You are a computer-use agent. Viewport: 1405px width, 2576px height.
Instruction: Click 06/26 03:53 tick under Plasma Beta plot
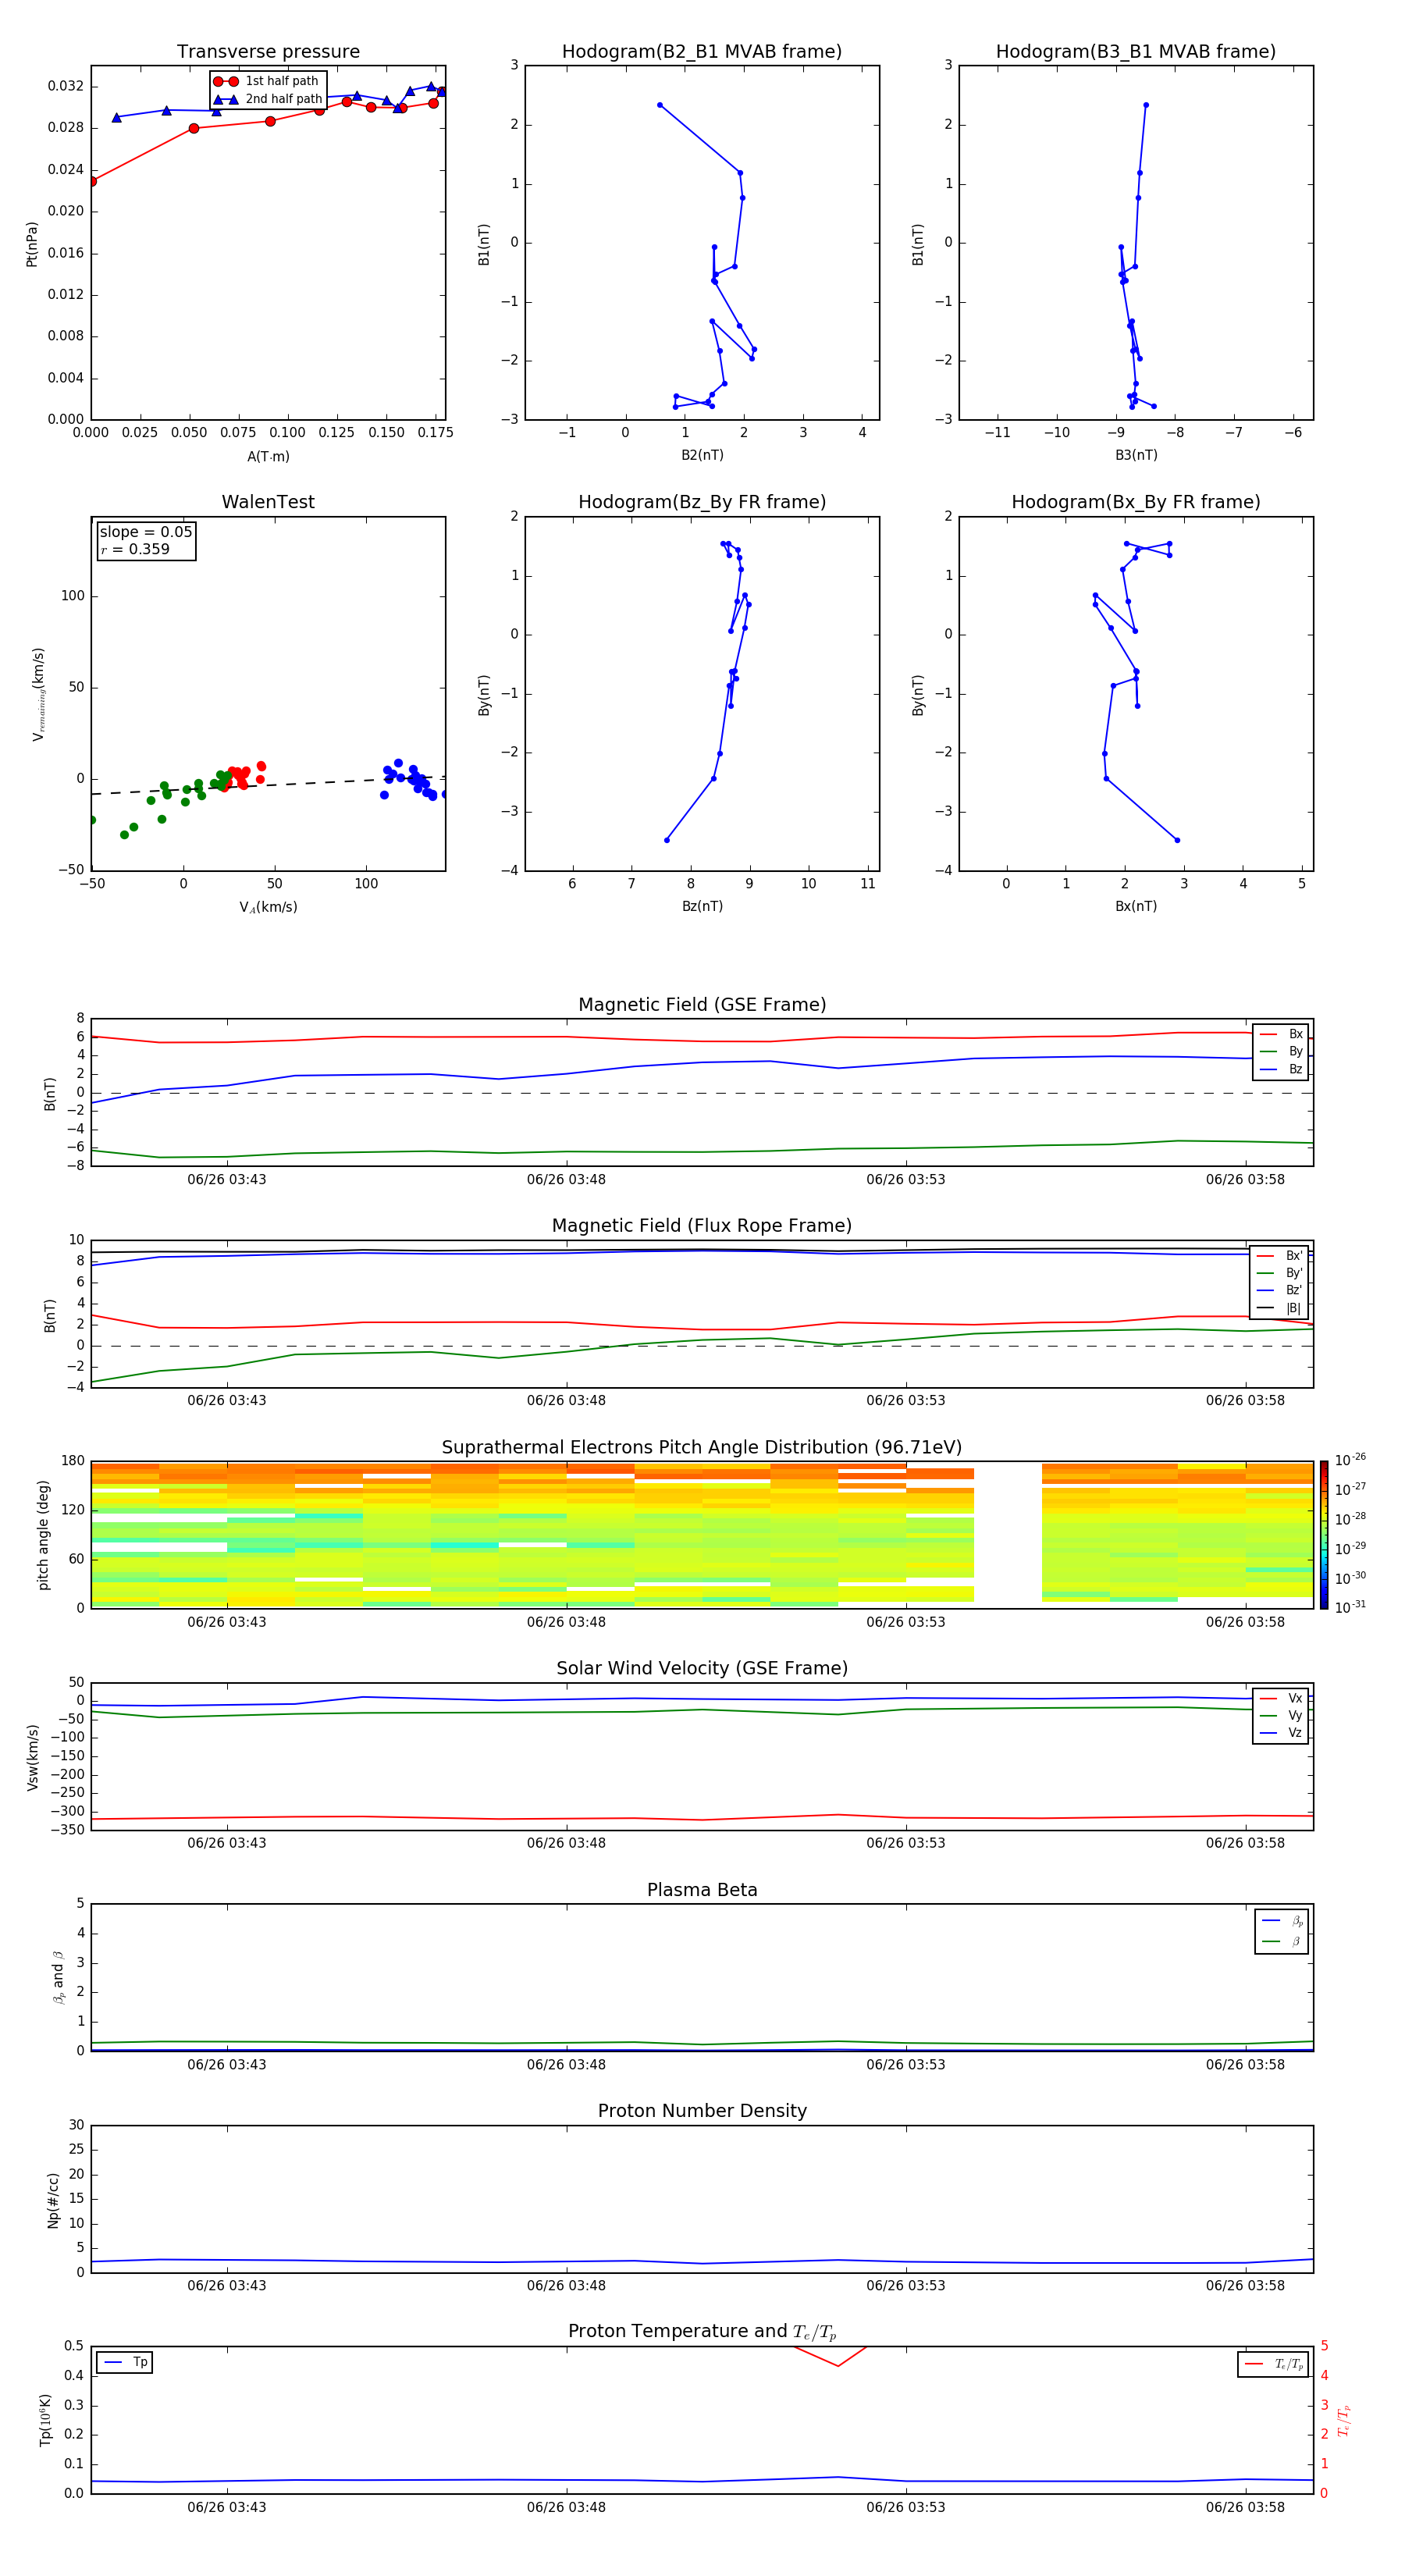point(906,2064)
